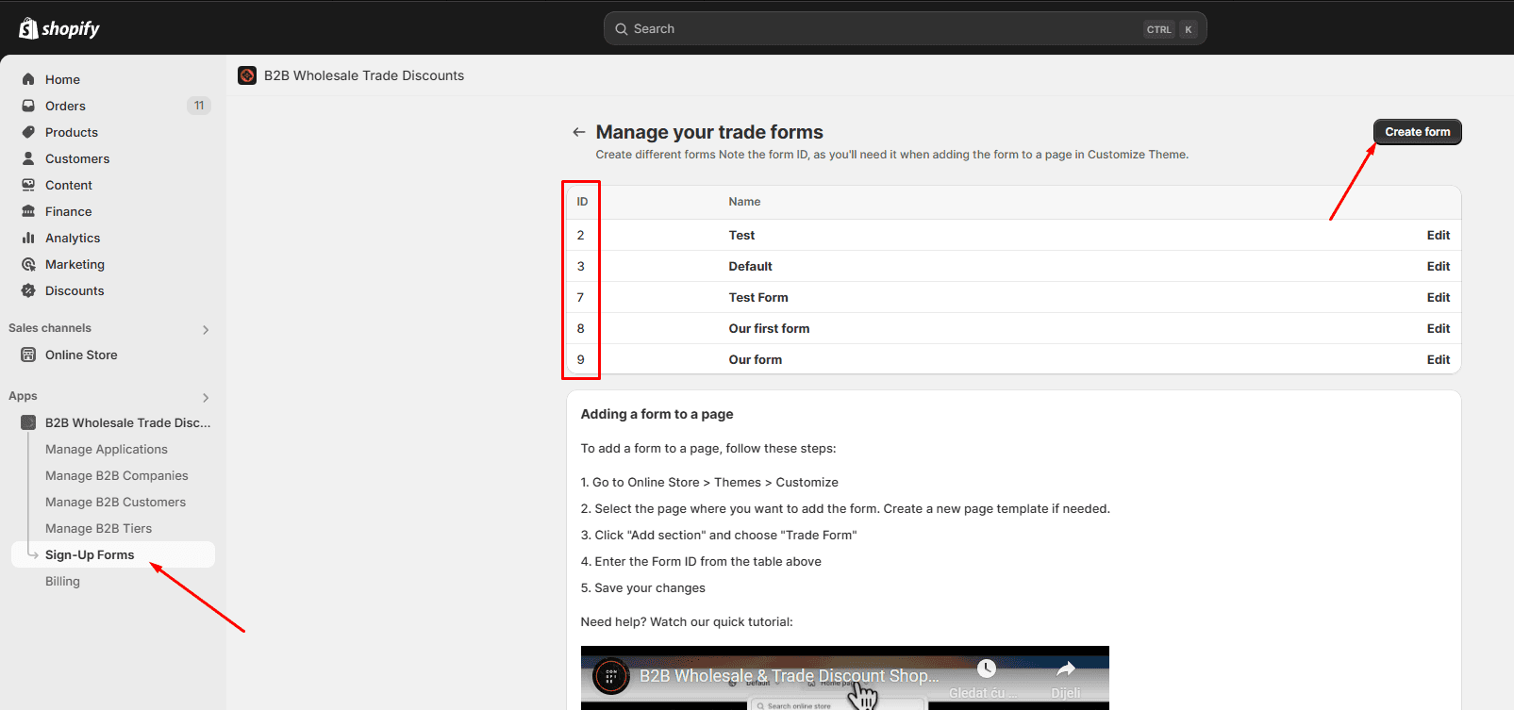Click the 'Default' form name
The image size is (1514, 710).
[750, 266]
